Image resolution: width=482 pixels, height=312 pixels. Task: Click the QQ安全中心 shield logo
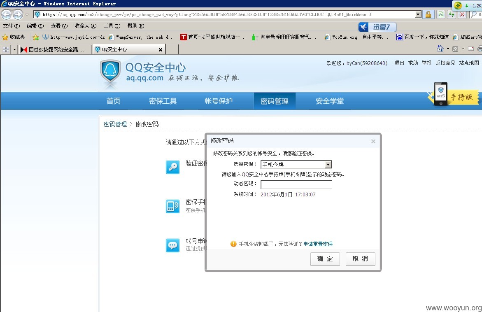click(110, 71)
